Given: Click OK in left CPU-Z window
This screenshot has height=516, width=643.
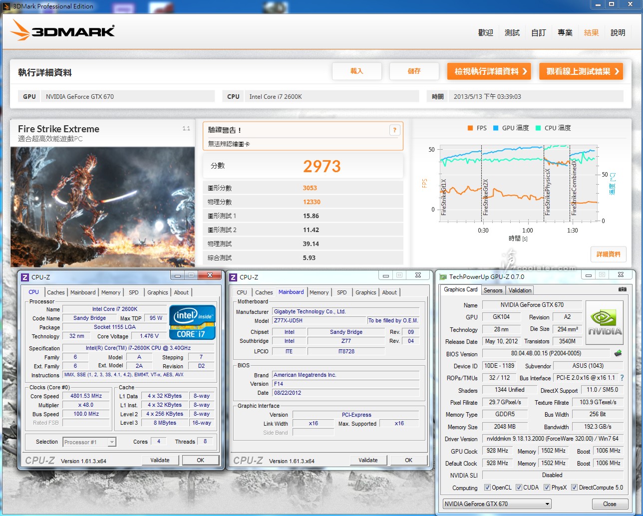Looking at the screenshot, I should (201, 460).
